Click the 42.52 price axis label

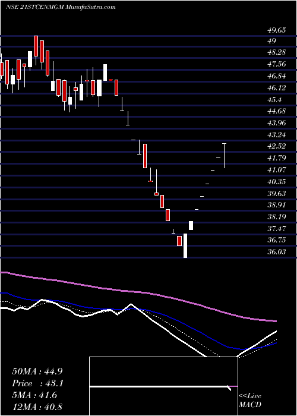tap(276, 146)
